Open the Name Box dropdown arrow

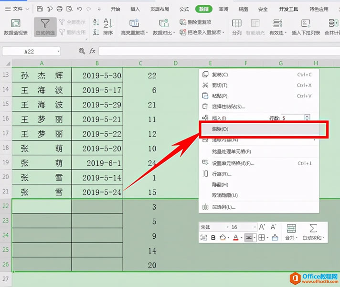(x=58, y=52)
